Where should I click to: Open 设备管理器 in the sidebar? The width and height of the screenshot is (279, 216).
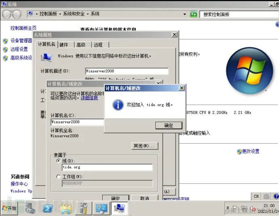pyautogui.click(x=21, y=40)
